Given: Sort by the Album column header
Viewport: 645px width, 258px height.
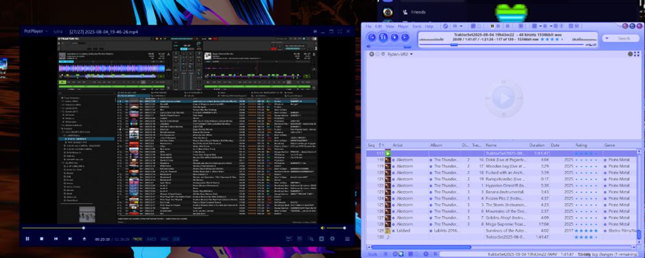Looking at the screenshot, I should (x=437, y=145).
